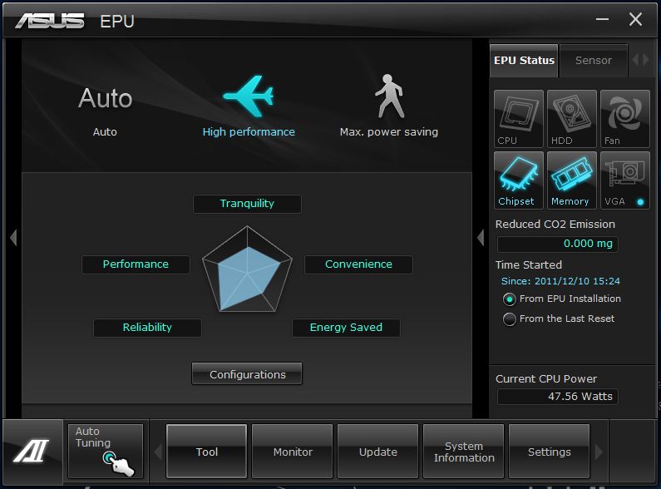661x489 pixels.
Task: Click the Convenience label
Action: click(358, 264)
